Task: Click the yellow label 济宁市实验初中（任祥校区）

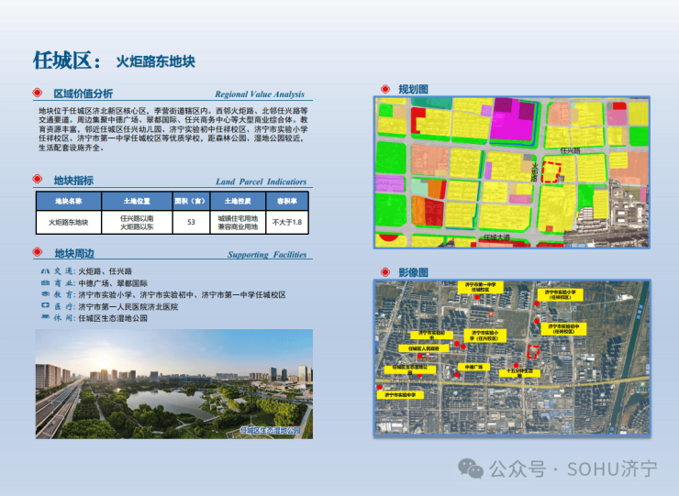Action: [563, 329]
